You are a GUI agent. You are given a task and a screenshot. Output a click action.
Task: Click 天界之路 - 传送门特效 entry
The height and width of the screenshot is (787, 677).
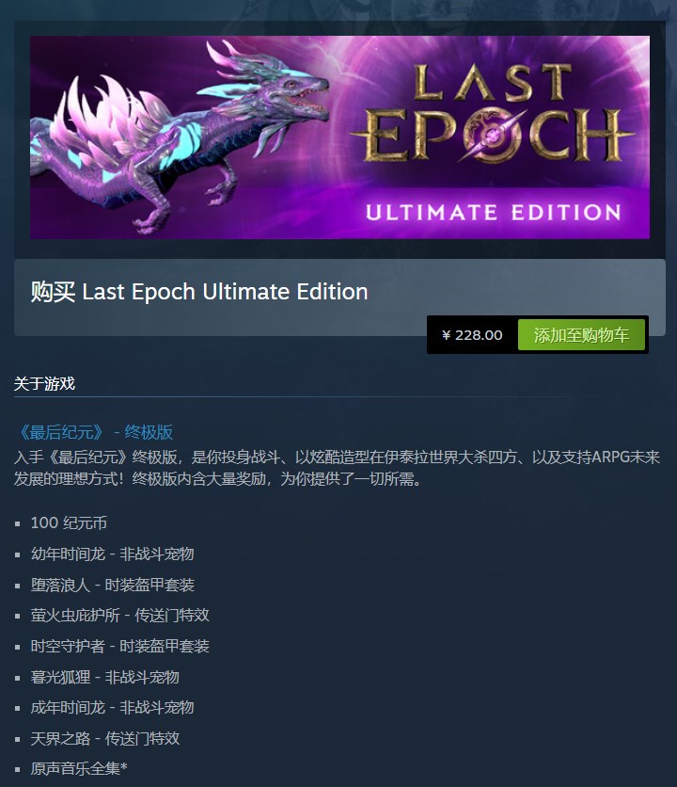tap(104, 738)
